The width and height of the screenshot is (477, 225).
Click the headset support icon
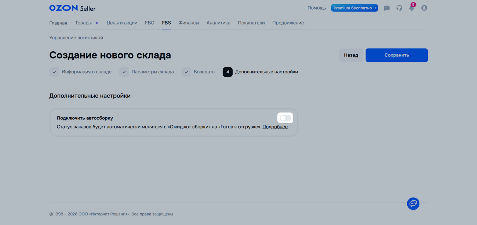point(399,8)
